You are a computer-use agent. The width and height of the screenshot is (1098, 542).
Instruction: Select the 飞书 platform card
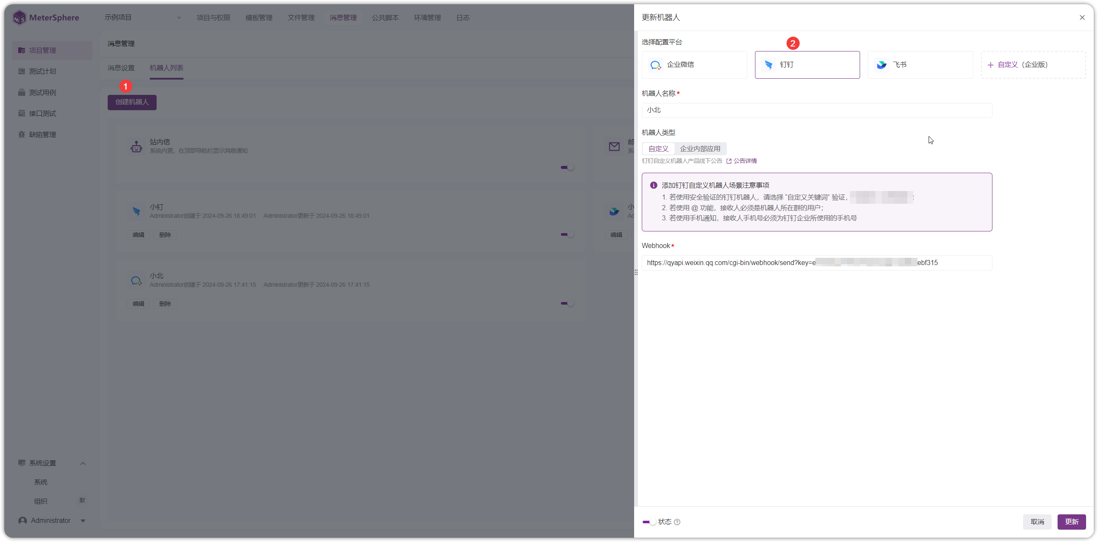pyautogui.click(x=920, y=65)
